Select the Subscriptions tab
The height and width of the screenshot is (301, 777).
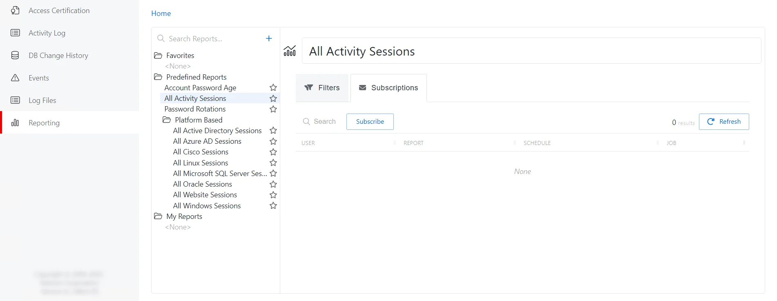tap(388, 88)
